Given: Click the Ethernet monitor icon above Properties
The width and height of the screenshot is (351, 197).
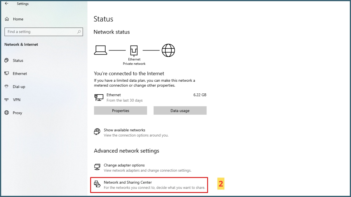Looking at the screenshot, I should (x=99, y=97).
